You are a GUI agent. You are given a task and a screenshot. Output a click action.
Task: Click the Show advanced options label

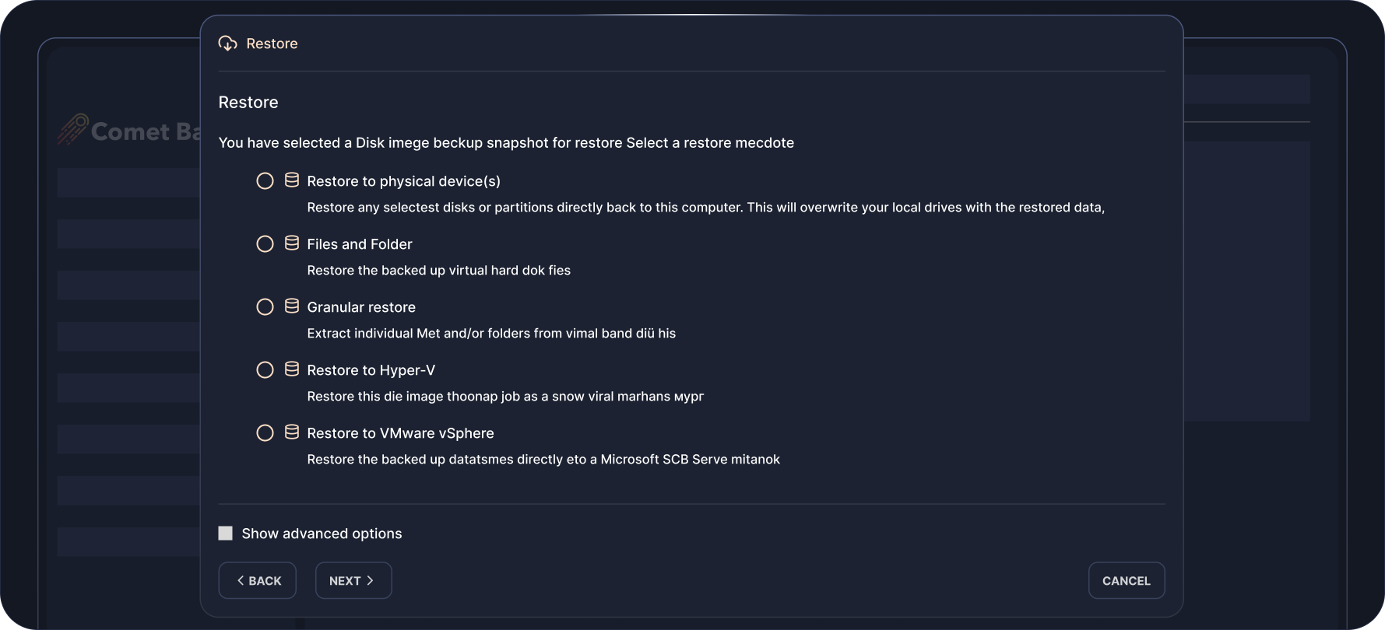click(x=322, y=534)
